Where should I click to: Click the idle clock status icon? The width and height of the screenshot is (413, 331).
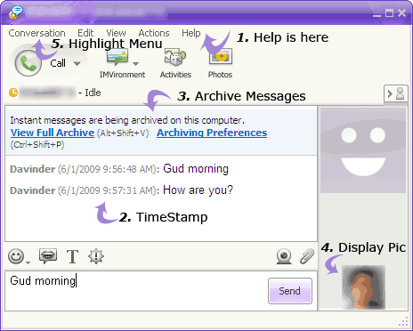pyautogui.click(x=13, y=93)
